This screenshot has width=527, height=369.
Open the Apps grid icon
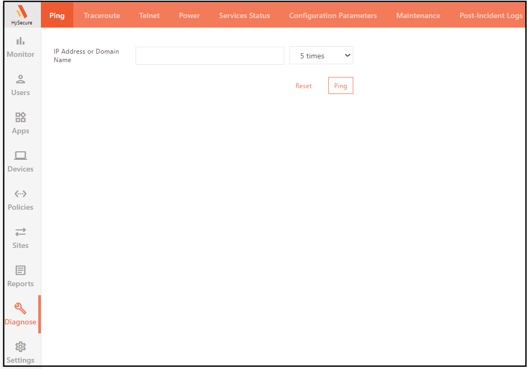(21, 117)
